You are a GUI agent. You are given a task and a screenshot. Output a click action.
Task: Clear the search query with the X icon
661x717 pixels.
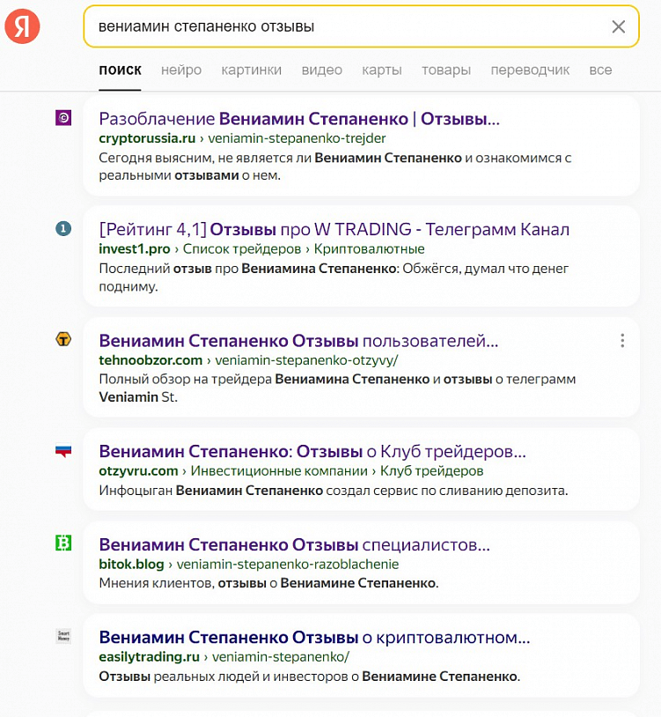pos(619,27)
